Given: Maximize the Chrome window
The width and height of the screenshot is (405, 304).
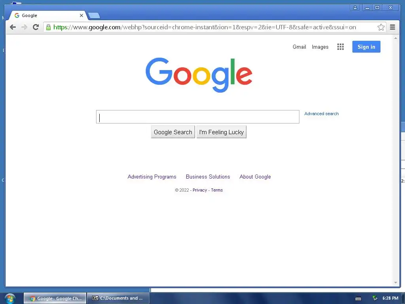Looking at the screenshot, I should click(x=377, y=8).
